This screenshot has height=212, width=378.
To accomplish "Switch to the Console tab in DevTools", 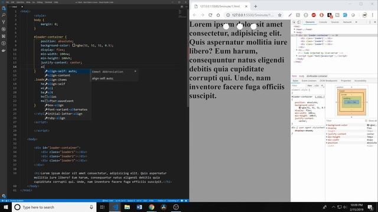I will 323,22.
